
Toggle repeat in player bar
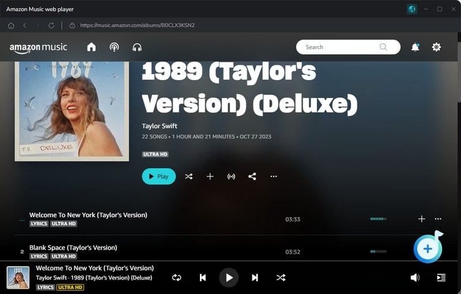pyautogui.click(x=177, y=277)
